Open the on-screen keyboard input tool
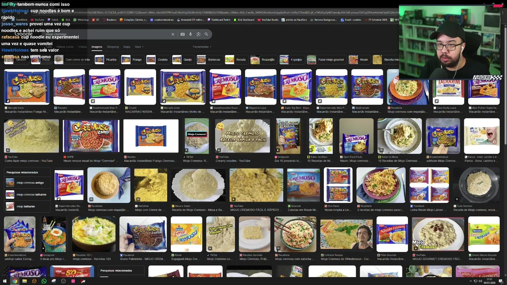The height and width of the screenshot is (285, 507). [x=183, y=34]
